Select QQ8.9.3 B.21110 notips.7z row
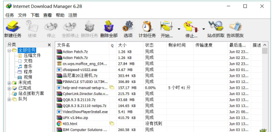273x132 pixels. (x=159, y=106)
